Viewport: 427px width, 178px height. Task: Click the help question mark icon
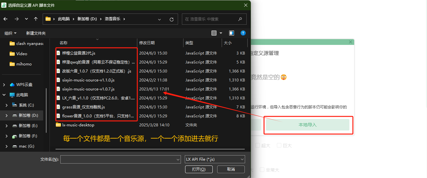[243, 33]
